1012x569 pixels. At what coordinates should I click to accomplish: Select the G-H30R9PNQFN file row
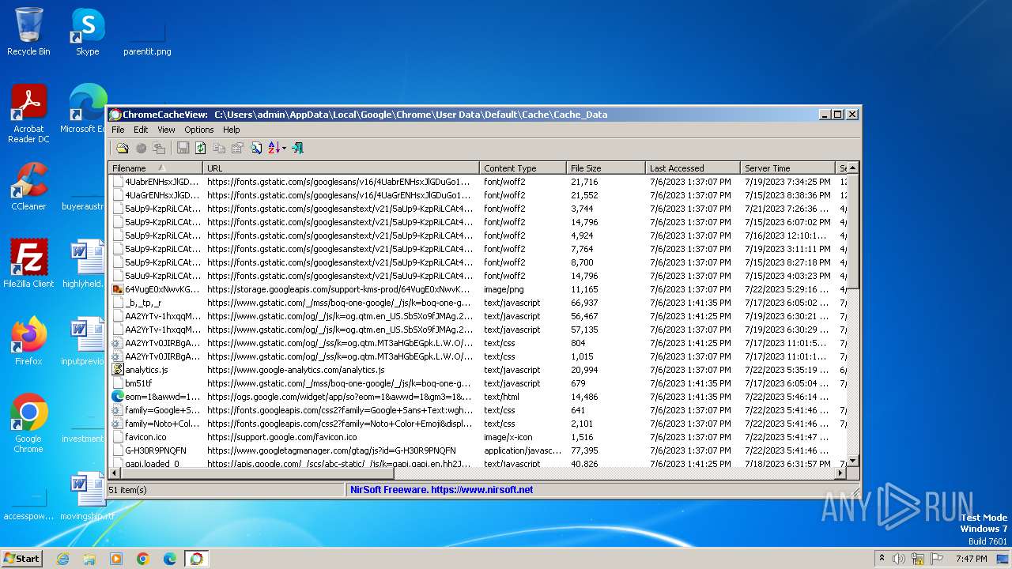(x=478, y=450)
